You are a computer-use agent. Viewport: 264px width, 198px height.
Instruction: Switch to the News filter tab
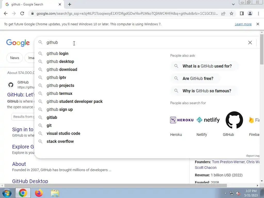pyautogui.click(x=14, y=58)
